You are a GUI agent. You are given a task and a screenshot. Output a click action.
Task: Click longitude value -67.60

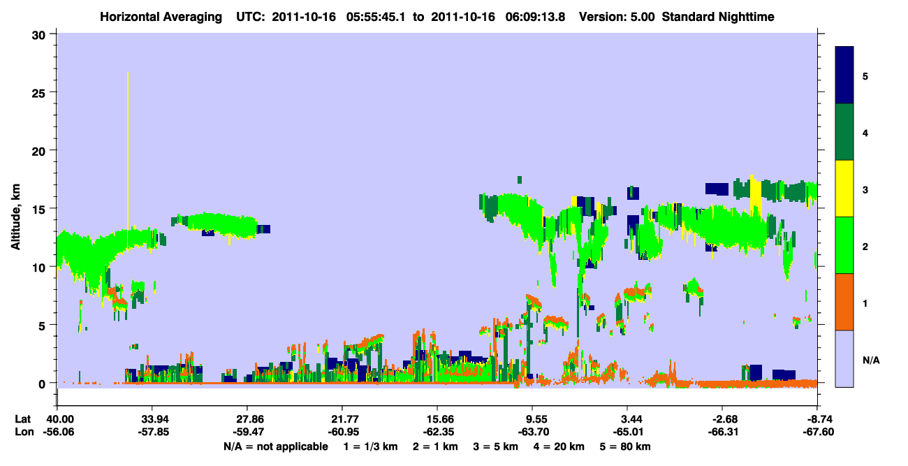pyautogui.click(x=817, y=432)
